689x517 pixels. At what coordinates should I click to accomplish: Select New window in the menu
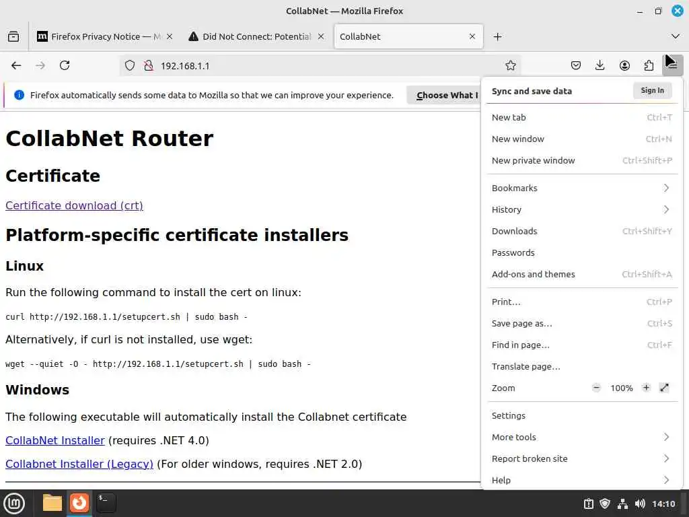tap(582, 139)
